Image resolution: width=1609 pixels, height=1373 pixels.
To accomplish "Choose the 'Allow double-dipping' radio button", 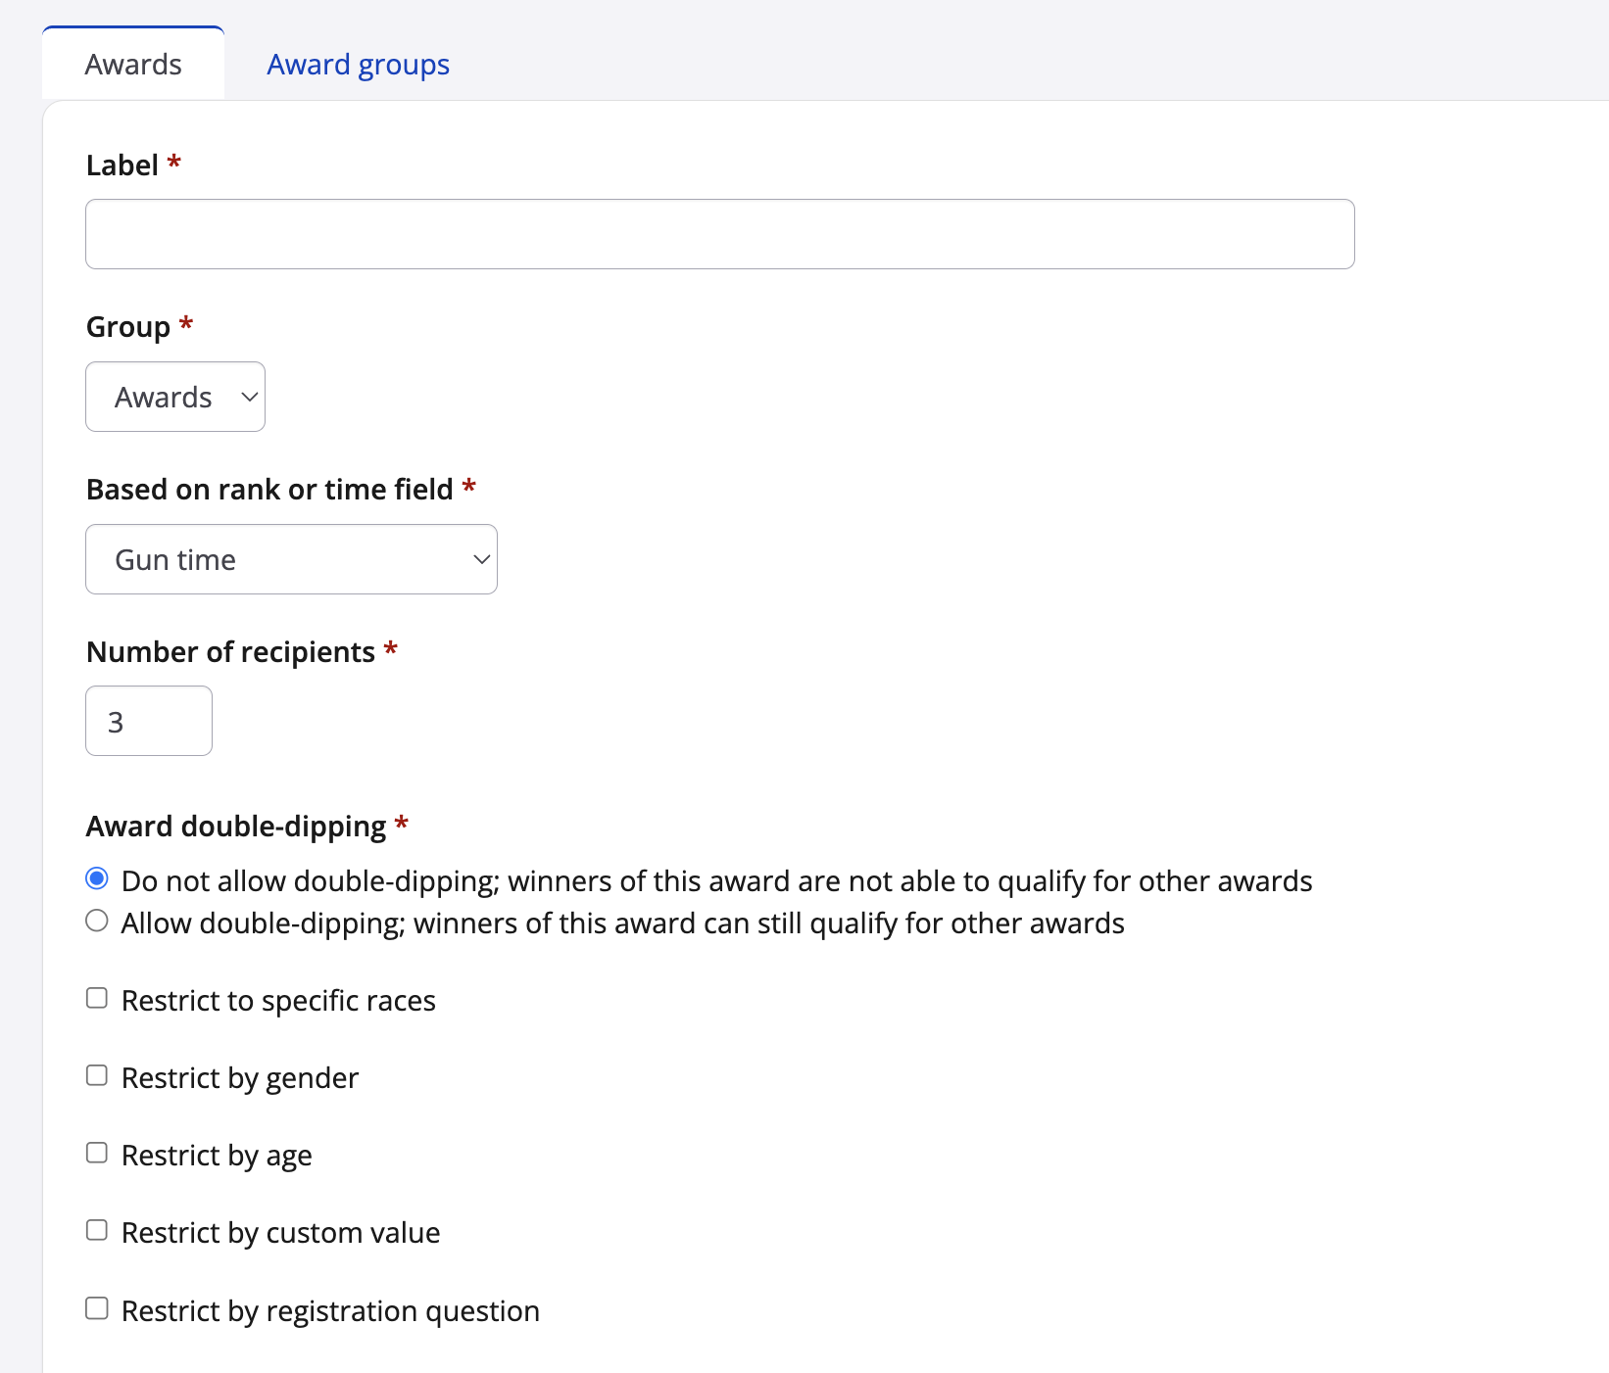I will point(97,921).
